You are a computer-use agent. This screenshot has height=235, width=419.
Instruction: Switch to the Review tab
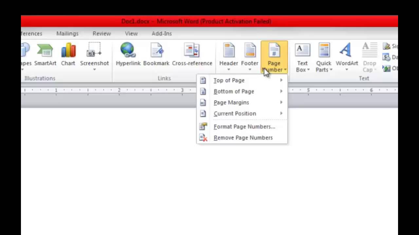[x=102, y=33]
